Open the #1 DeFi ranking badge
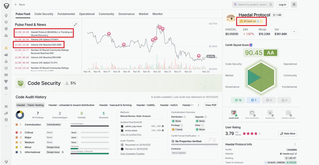This screenshot has width=319, height=165. pyautogui.click(x=251, y=21)
